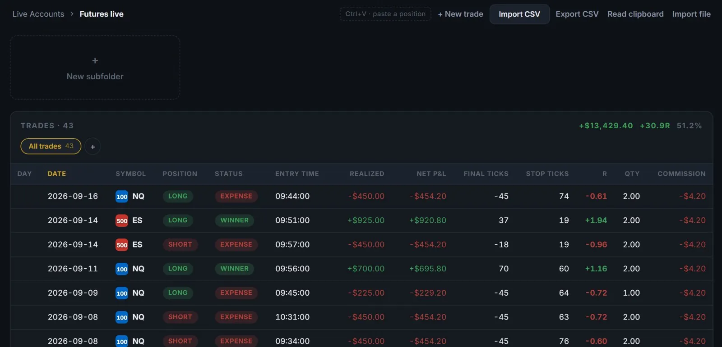Sort by COMMISSION column header
722x347 pixels.
681,174
